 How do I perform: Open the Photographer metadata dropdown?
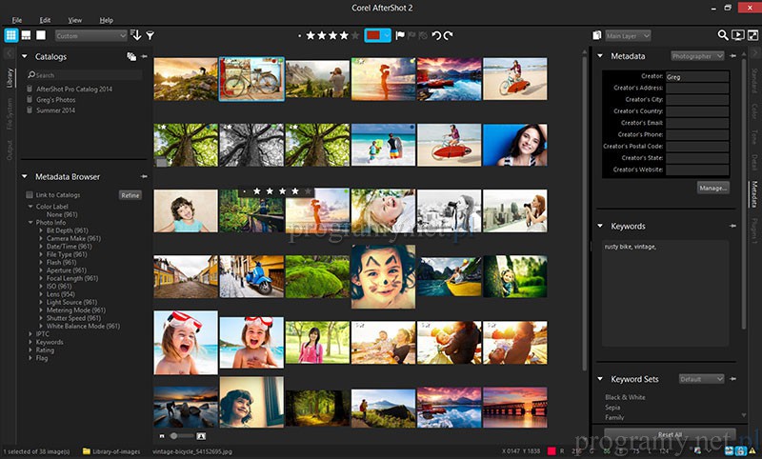[697, 56]
